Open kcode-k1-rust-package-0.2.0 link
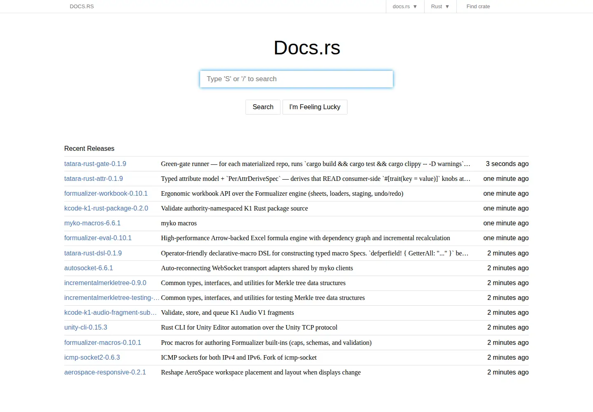The height and width of the screenshot is (412, 593). click(106, 208)
